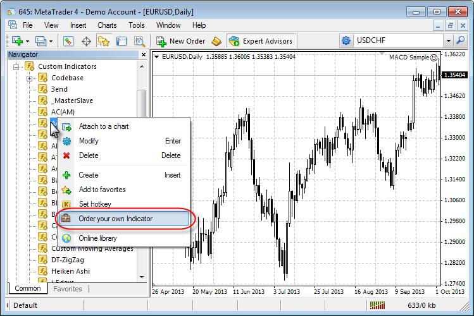Choose Set hotkey in context menu
474x316 pixels.
click(x=124, y=204)
